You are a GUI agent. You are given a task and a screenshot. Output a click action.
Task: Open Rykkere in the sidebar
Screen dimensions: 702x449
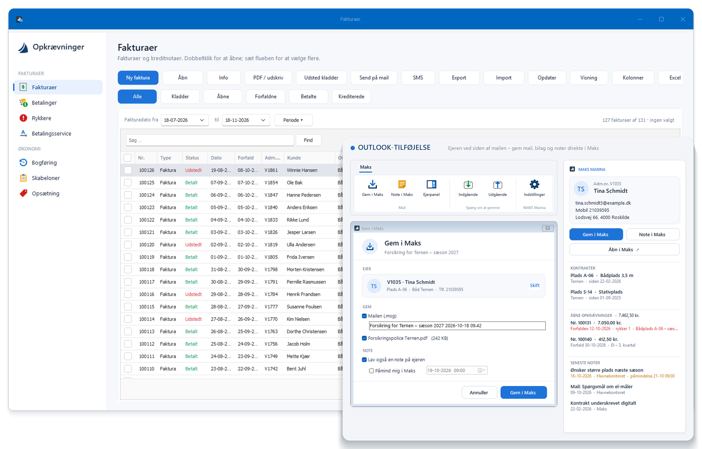click(58, 118)
